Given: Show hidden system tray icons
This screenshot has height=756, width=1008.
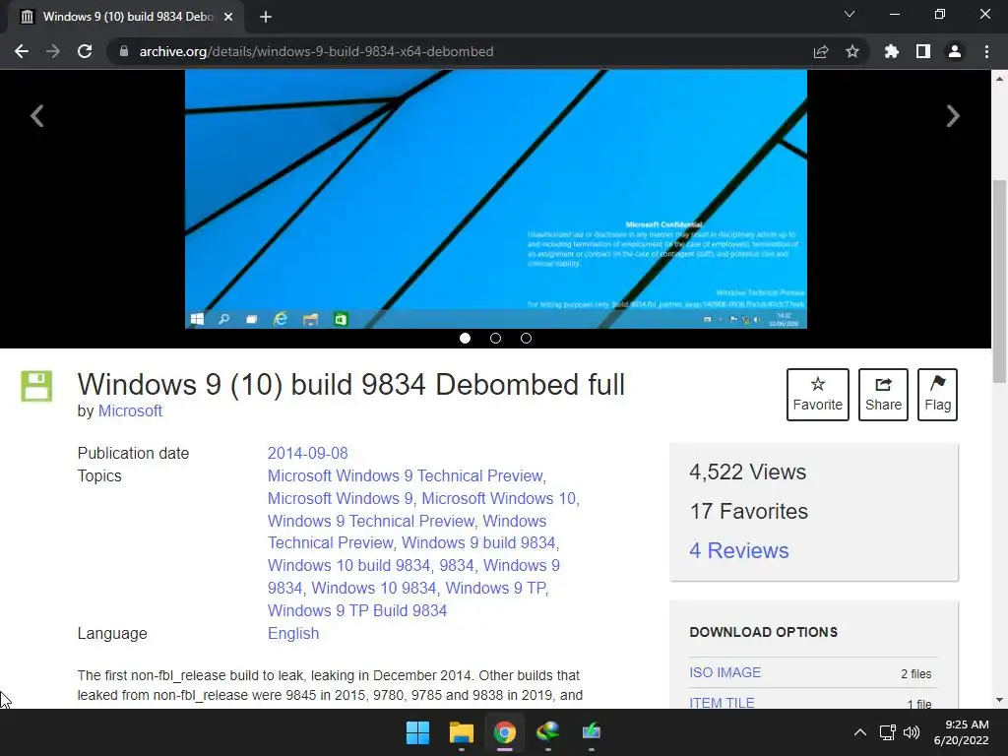Looking at the screenshot, I should pos(859,732).
